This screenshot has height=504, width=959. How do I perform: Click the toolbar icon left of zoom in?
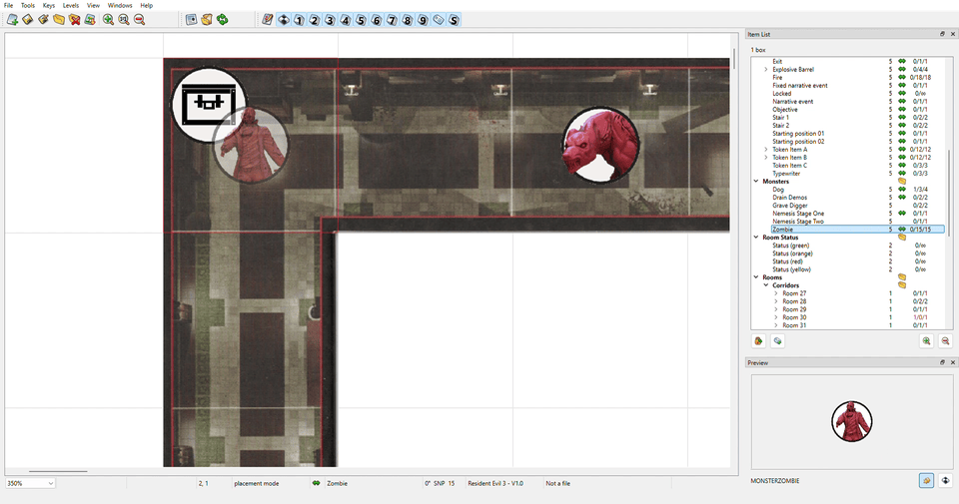[x=90, y=20]
